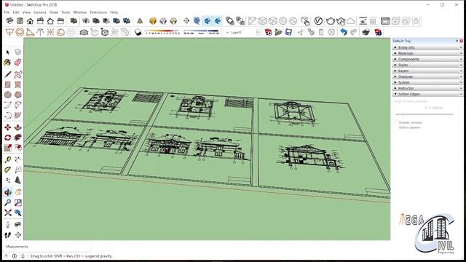Select the arrow Select tool
The height and width of the screenshot is (262, 466).
[x=8, y=52]
